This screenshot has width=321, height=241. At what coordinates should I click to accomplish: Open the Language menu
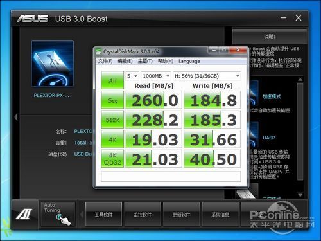click(189, 61)
